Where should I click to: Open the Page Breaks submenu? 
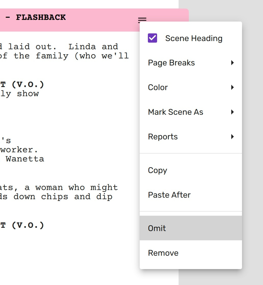171,63
